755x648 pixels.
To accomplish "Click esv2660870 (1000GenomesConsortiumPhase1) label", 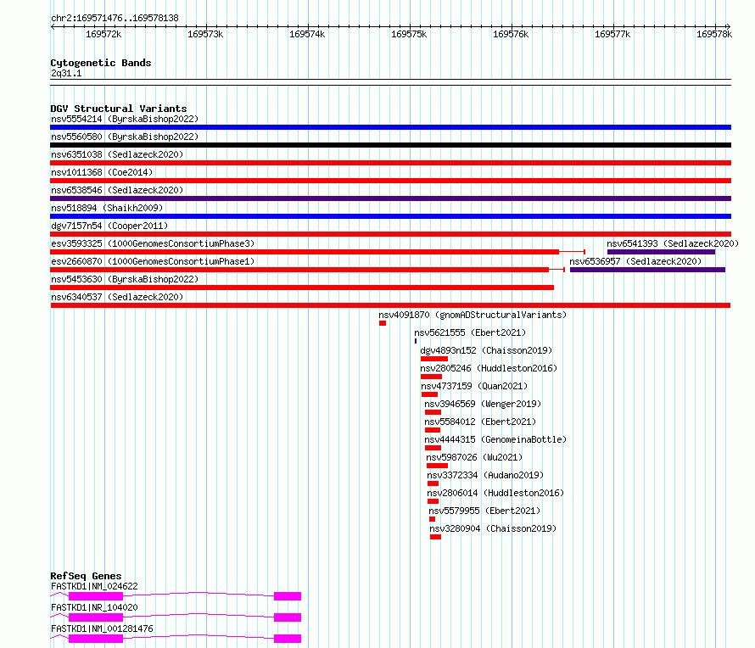I will click(x=153, y=261).
